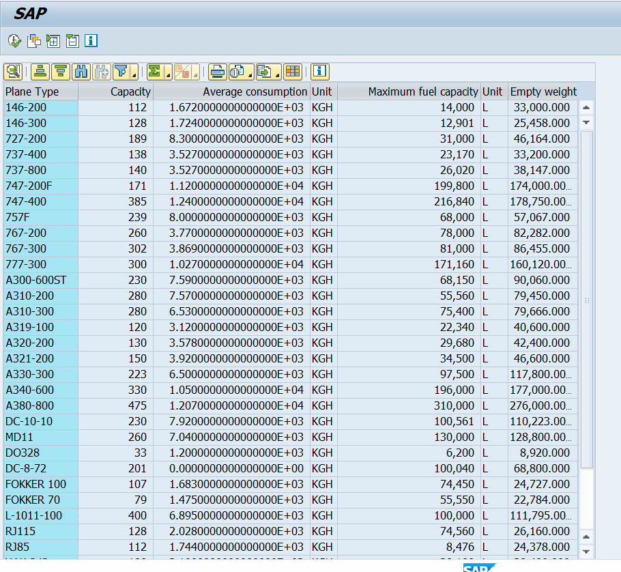The image size is (621, 572).
Task: Click the Subtotals icon
Action: [x=183, y=72]
